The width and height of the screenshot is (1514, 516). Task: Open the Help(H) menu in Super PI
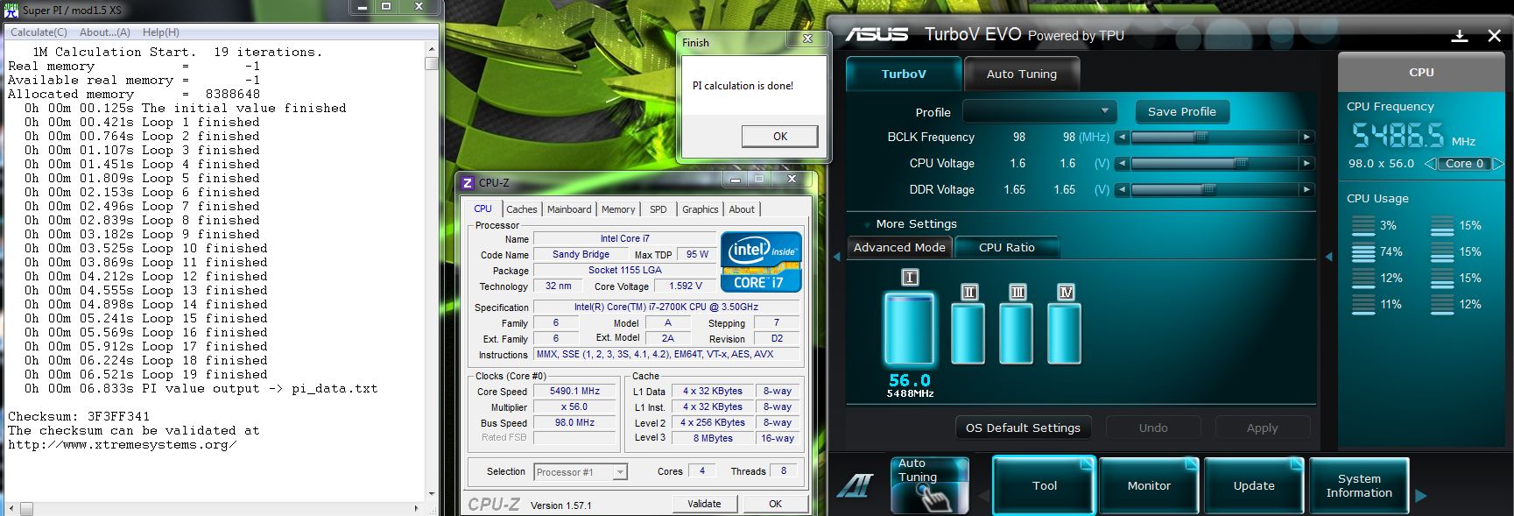click(x=161, y=32)
